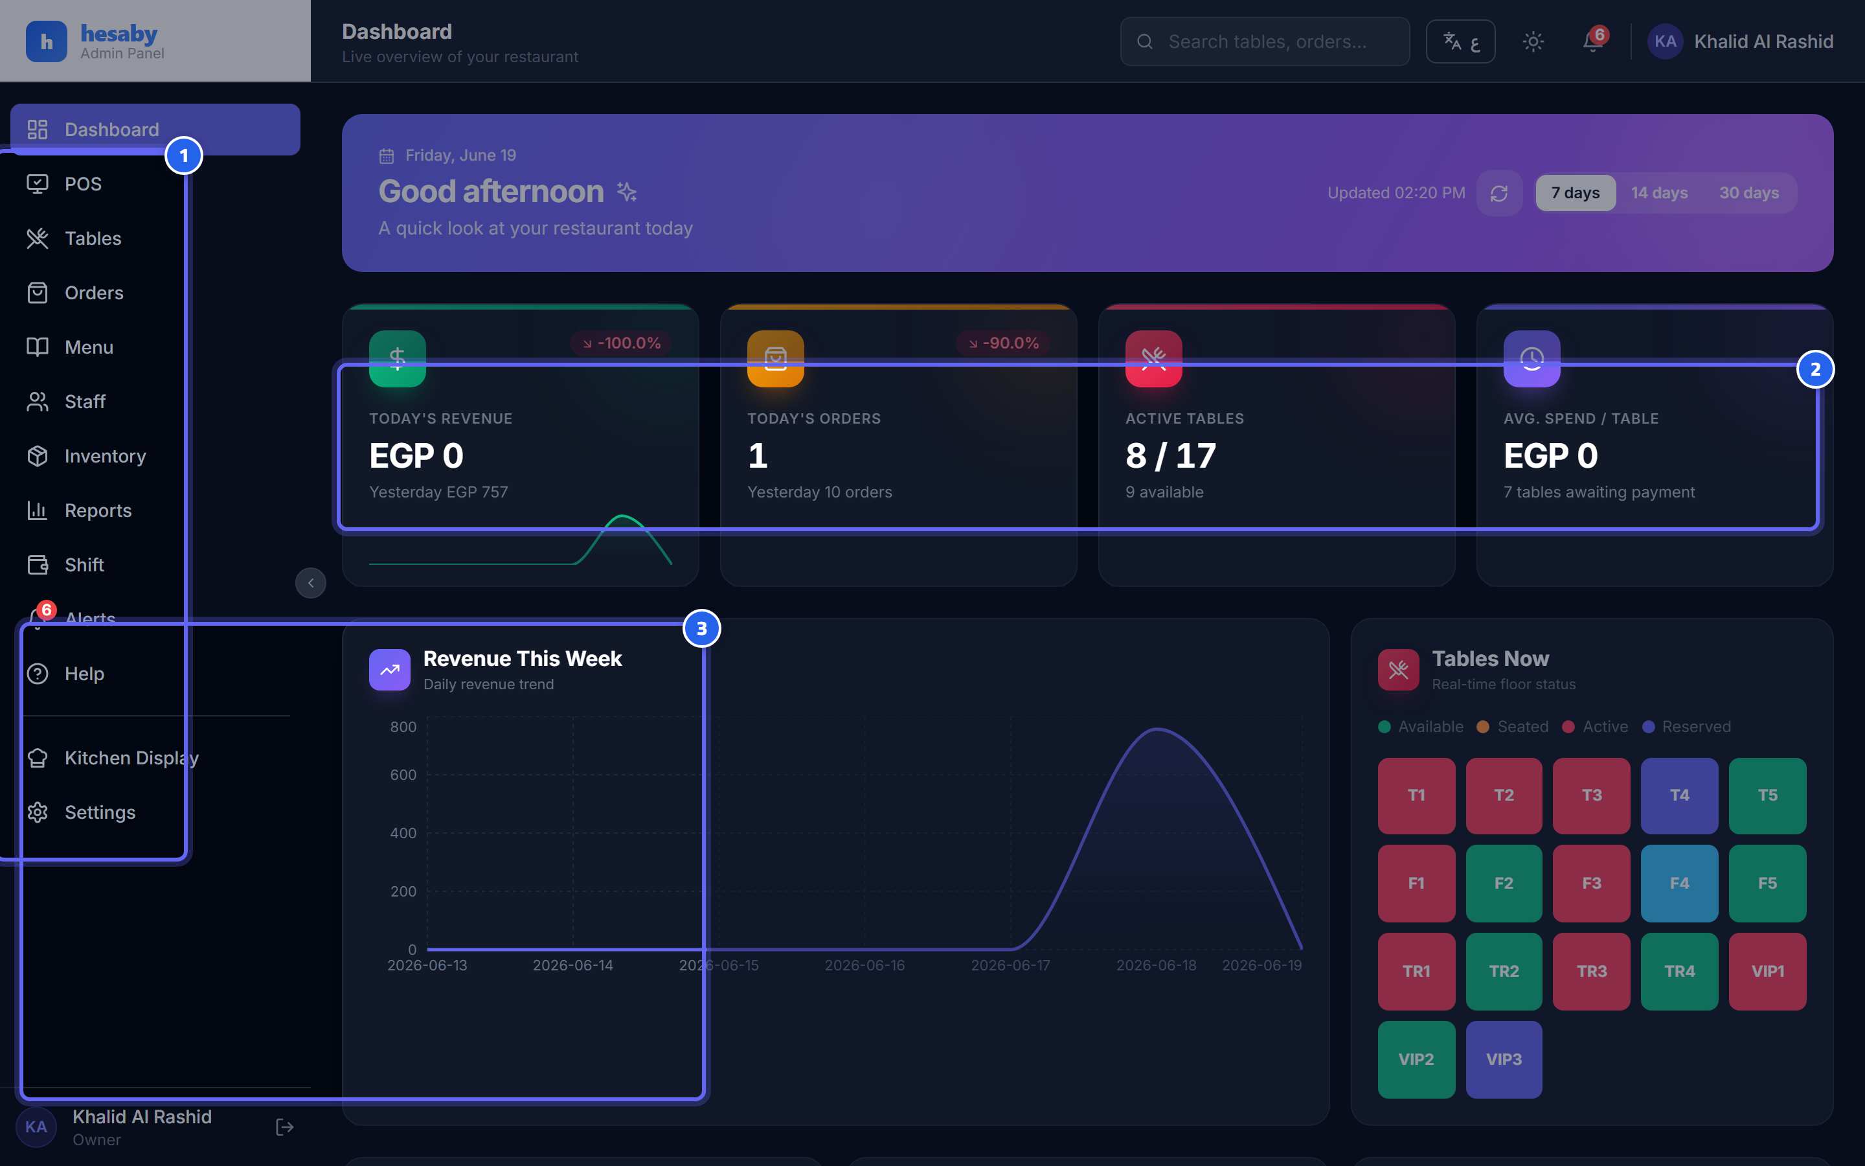Image resolution: width=1865 pixels, height=1166 pixels.
Task: Select the reserved table T4 tile
Action: point(1679,795)
